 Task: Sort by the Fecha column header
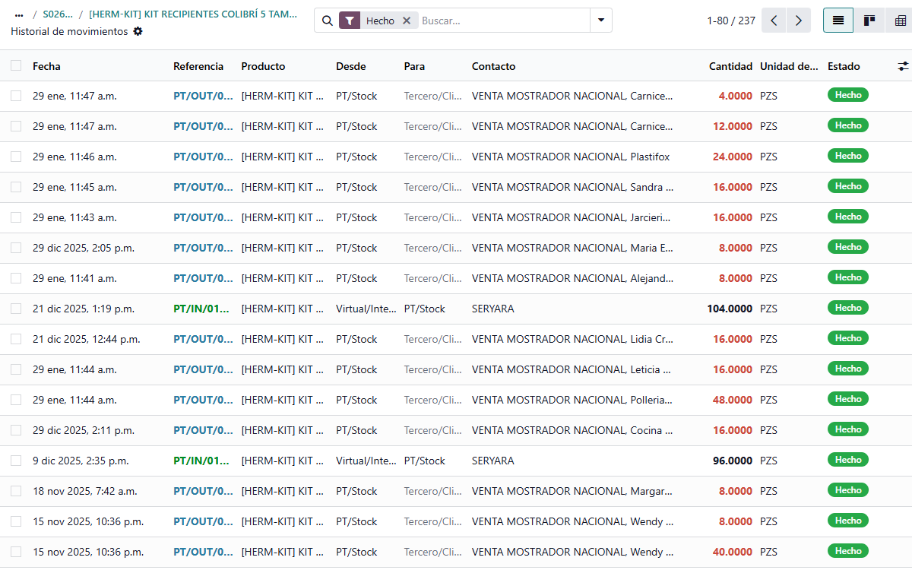click(x=46, y=66)
